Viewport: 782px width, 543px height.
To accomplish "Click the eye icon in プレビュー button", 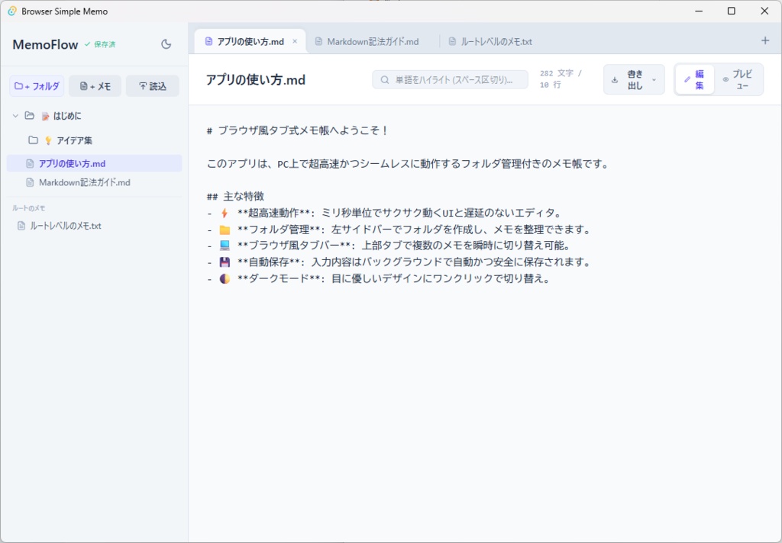I will 725,80.
